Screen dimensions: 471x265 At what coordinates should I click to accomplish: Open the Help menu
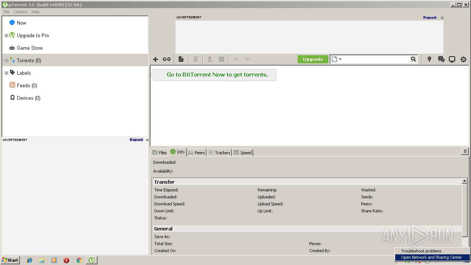pos(35,12)
